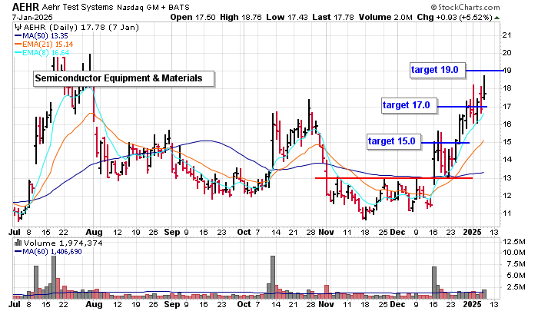Click the Nov label on the volume panel axis

[x=326, y=304]
